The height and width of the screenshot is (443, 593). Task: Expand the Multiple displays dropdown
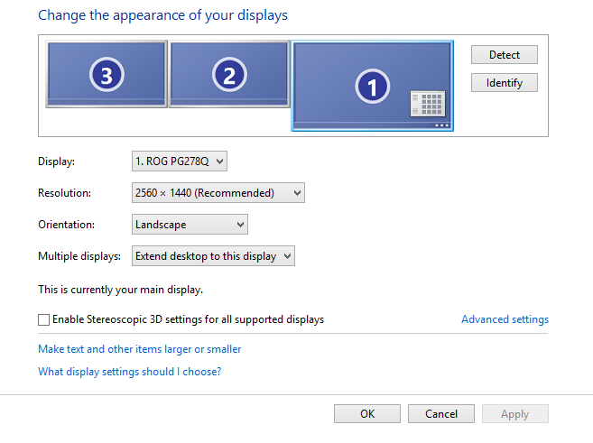tap(213, 256)
